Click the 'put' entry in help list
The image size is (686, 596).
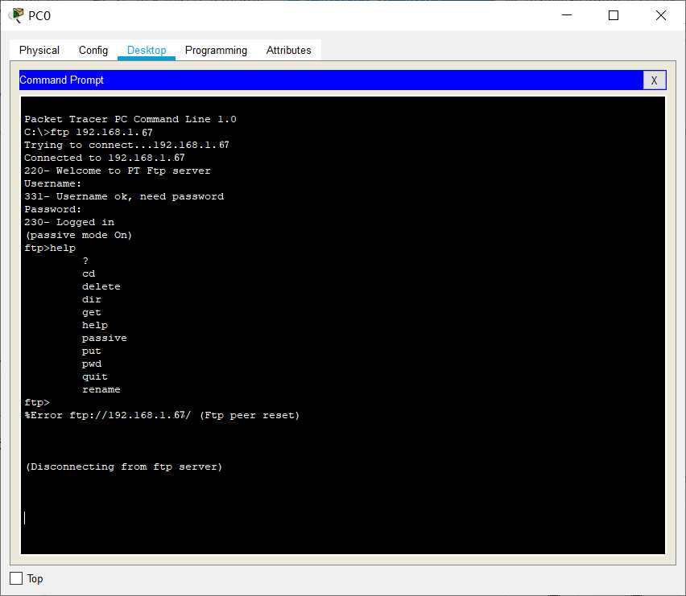point(92,351)
